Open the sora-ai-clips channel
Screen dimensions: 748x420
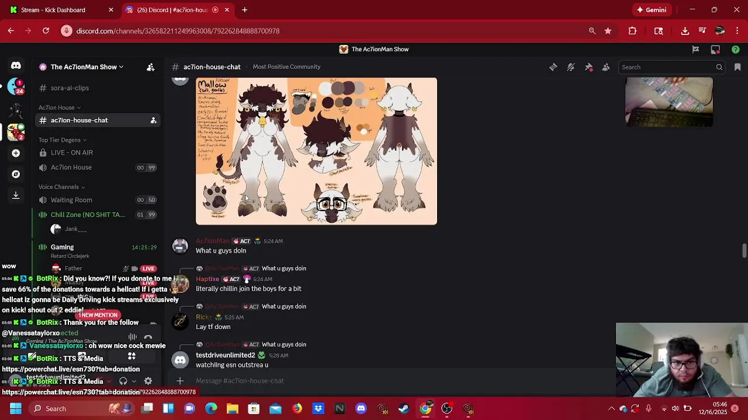70,88
